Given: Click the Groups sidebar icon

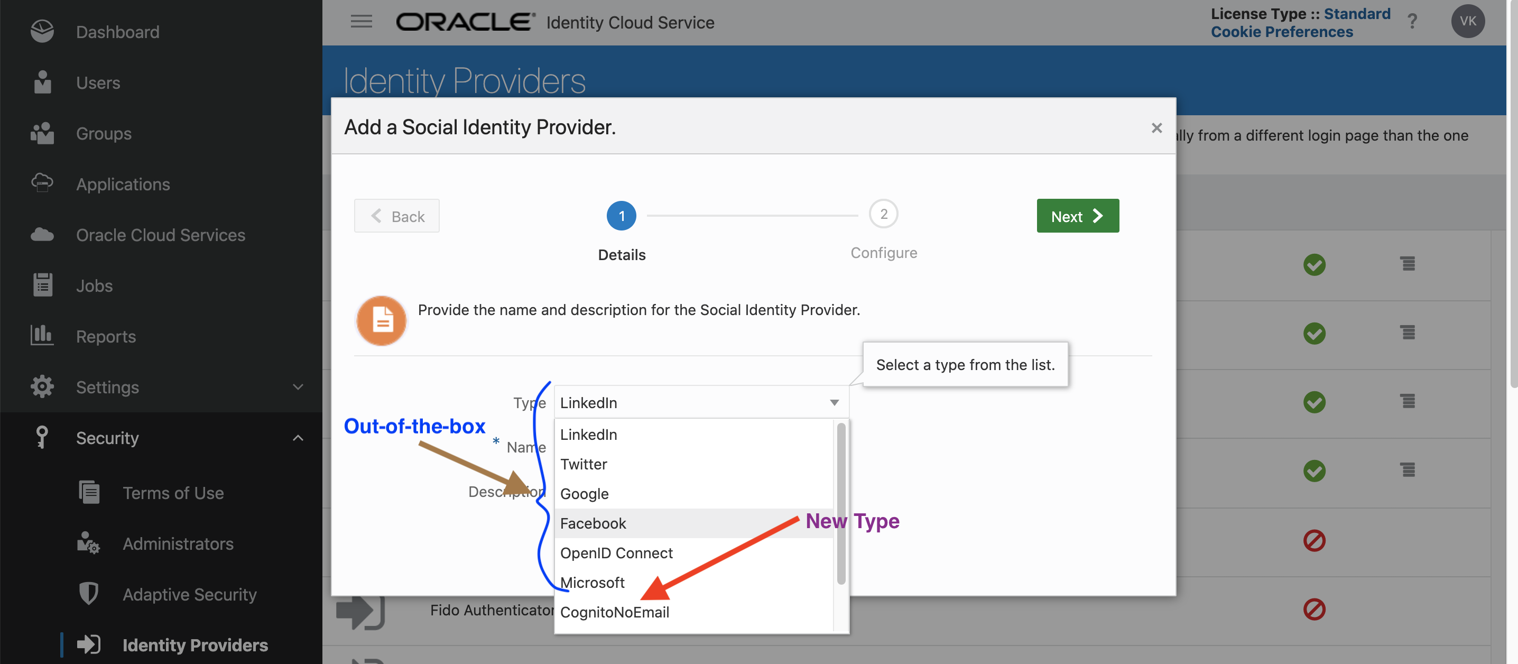Looking at the screenshot, I should 42,134.
